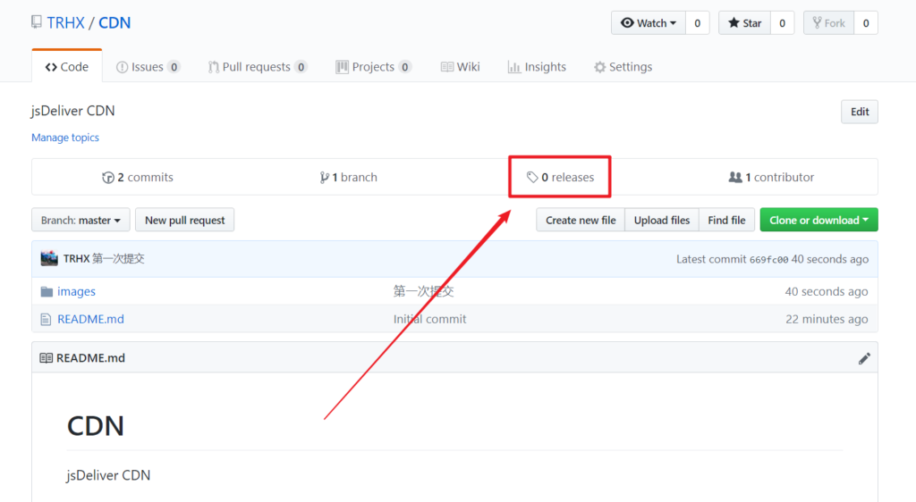Click the pencil icon to edit README
Screen dimensions: 916x502
point(864,358)
